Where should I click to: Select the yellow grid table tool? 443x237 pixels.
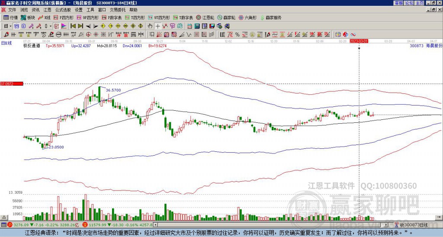pyautogui.click(x=338, y=35)
